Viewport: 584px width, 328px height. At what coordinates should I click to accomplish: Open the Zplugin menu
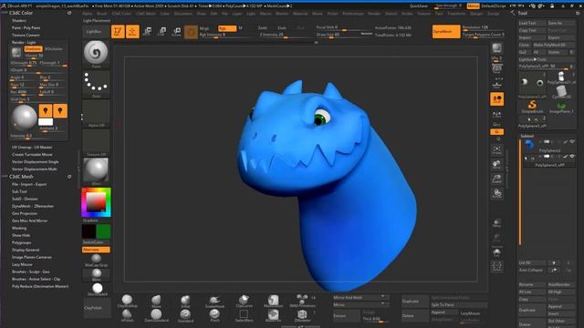(476, 14)
